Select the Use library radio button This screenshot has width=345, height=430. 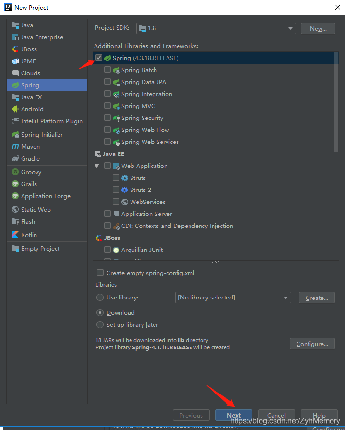(100, 297)
